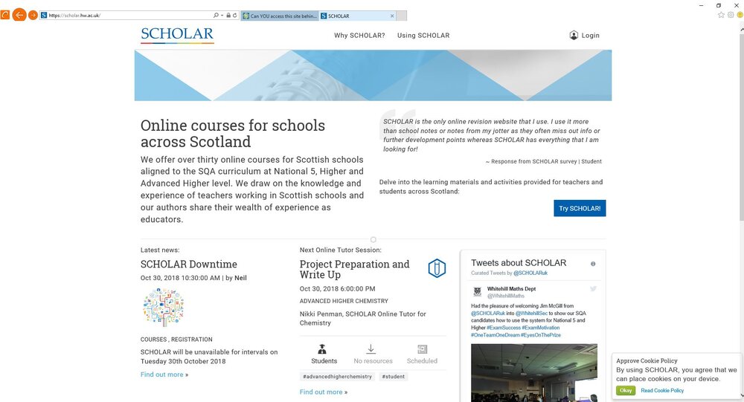The image size is (744, 402).
Task: Click the Try SCHOLAR! button
Action: click(580, 208)
